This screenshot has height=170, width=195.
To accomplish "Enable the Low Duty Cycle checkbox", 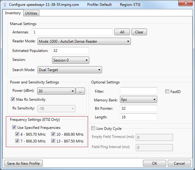I will coord(93,128).
